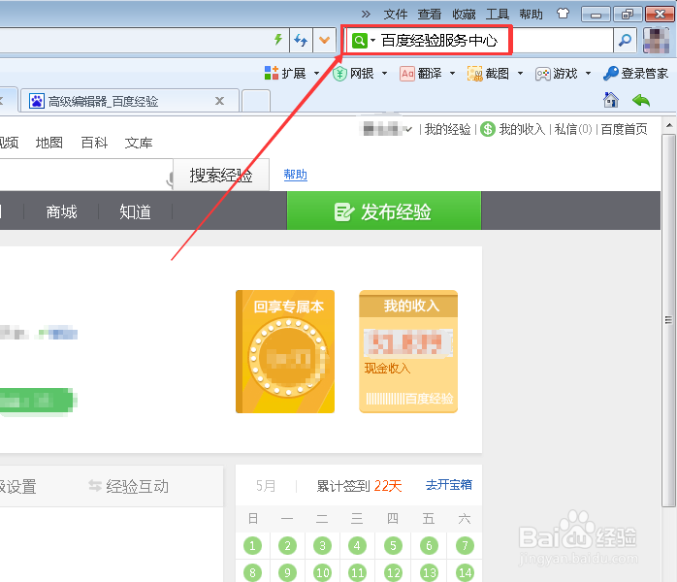Viewport: 677px width, 582px height.
Task: Select the 高级编辑器_百度经验 tab
Action: pos(130,102)
